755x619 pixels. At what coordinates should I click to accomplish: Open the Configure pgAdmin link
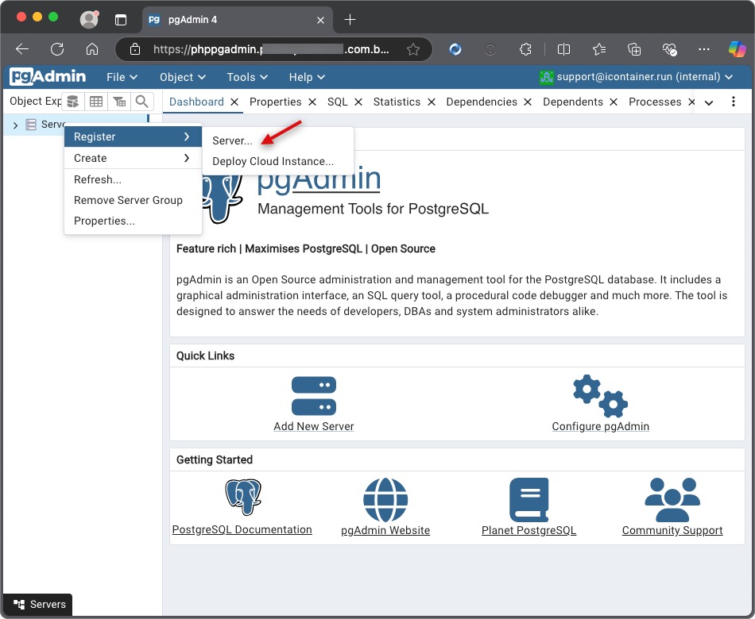click(x=601, y=426)
